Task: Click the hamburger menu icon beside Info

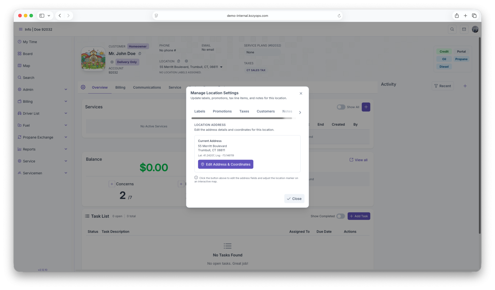Action: click(x=21, y=29)
